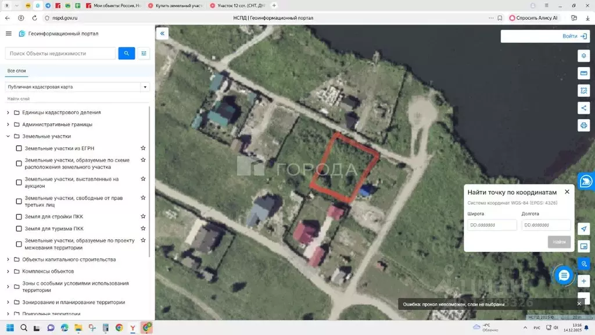Toggle 'Земля для туризма ПКК' checkbox

19,229
